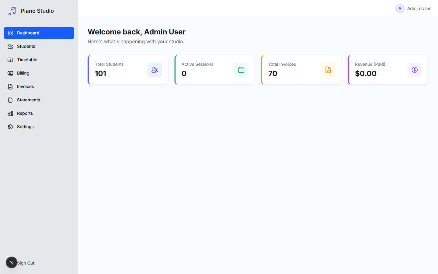
Task: Click the Students people icon in sidebar
Action: (10, 46)
